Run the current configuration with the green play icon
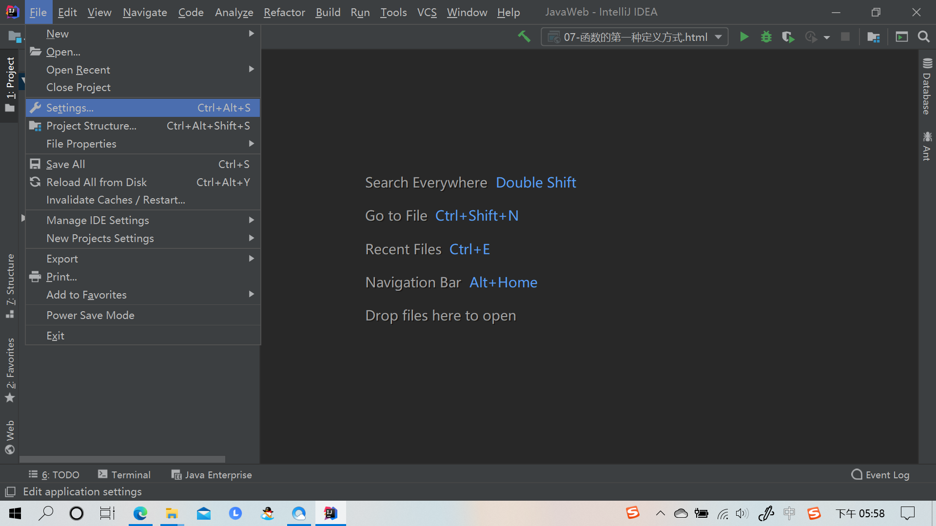936x526 pixels. tap(744, 37)
